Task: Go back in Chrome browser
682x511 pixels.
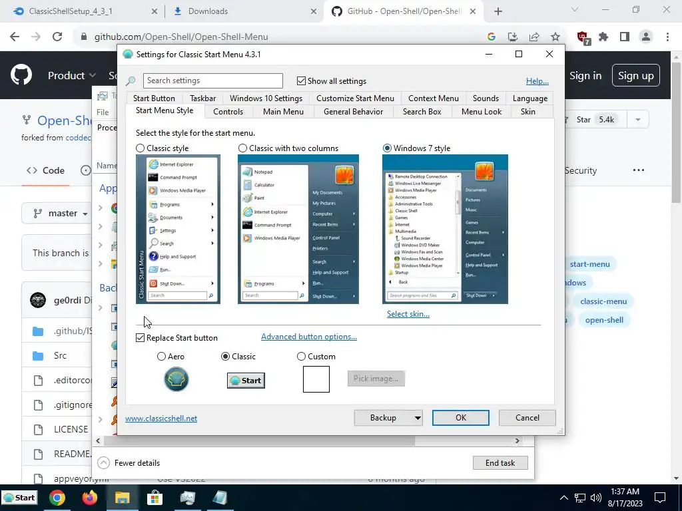Action: point(15,37)
